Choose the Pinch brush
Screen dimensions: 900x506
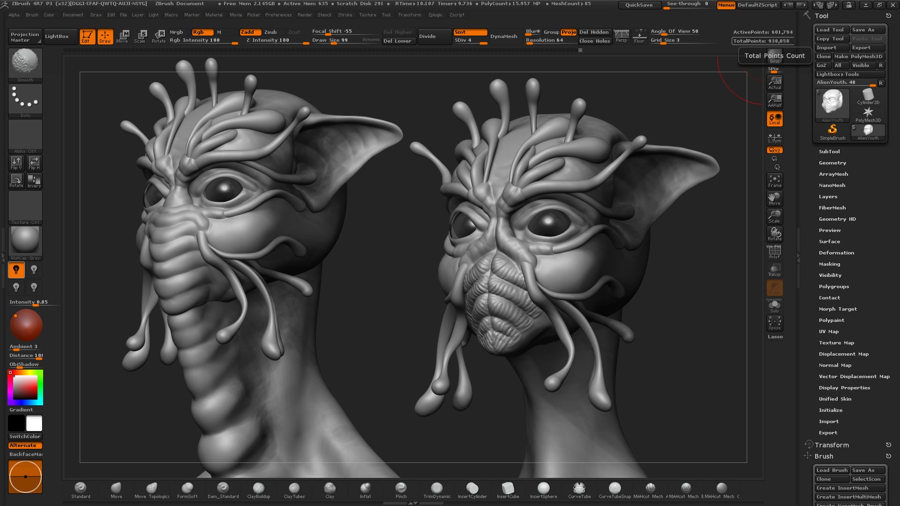401,490
